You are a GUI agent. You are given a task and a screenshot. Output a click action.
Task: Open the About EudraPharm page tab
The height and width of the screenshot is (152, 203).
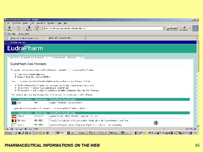25,57
